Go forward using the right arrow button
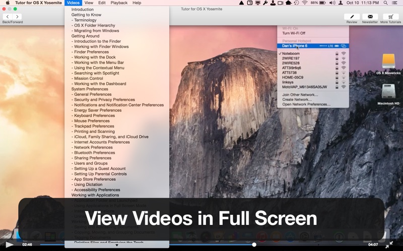 click(x=17, y=17)
